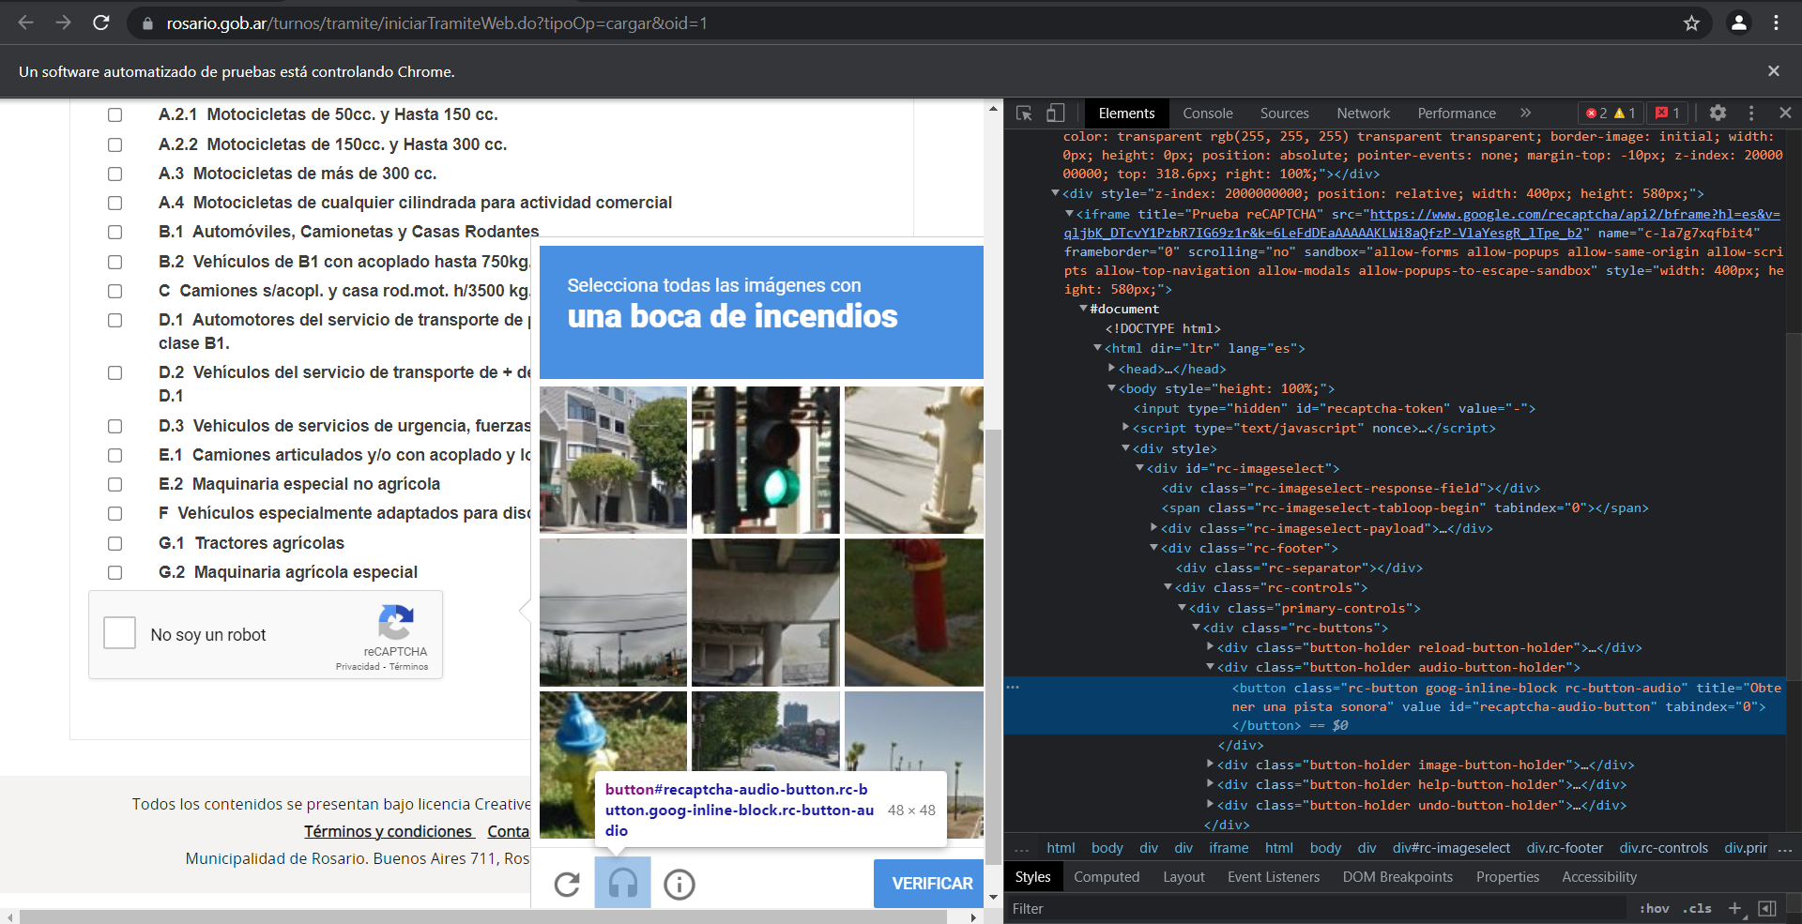The width and height of the screenshot is (1802, 924).
Task: Check the G.1 Tractores agrícolas checkbox
Action: (115, 543)
